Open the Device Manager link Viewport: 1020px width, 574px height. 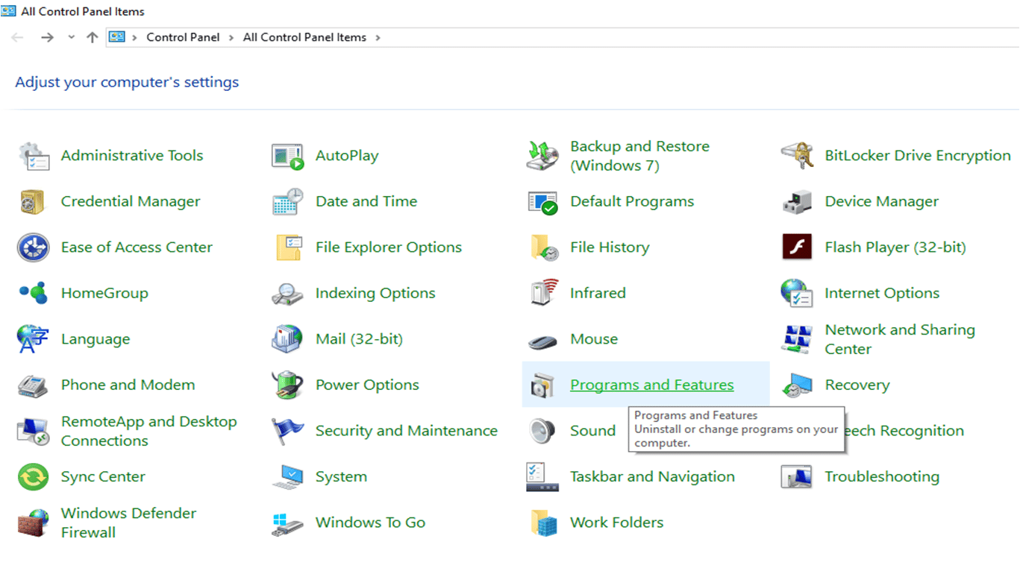pyautogui.click(x=881, y=201)
